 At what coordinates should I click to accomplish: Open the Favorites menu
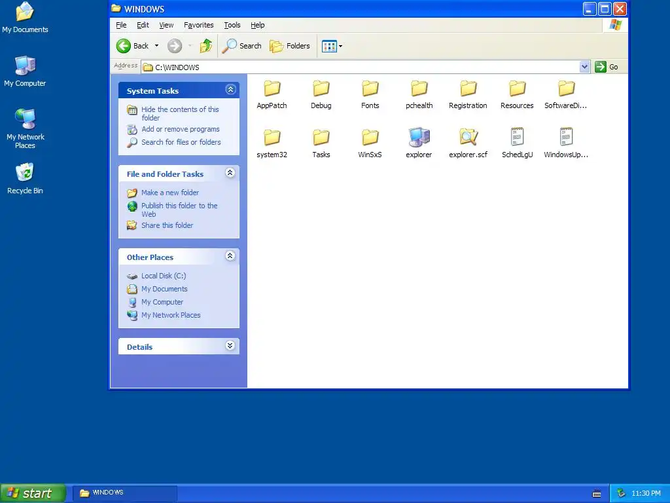[199, 25]
